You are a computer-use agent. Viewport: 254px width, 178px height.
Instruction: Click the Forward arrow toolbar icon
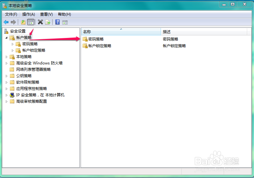13,22
